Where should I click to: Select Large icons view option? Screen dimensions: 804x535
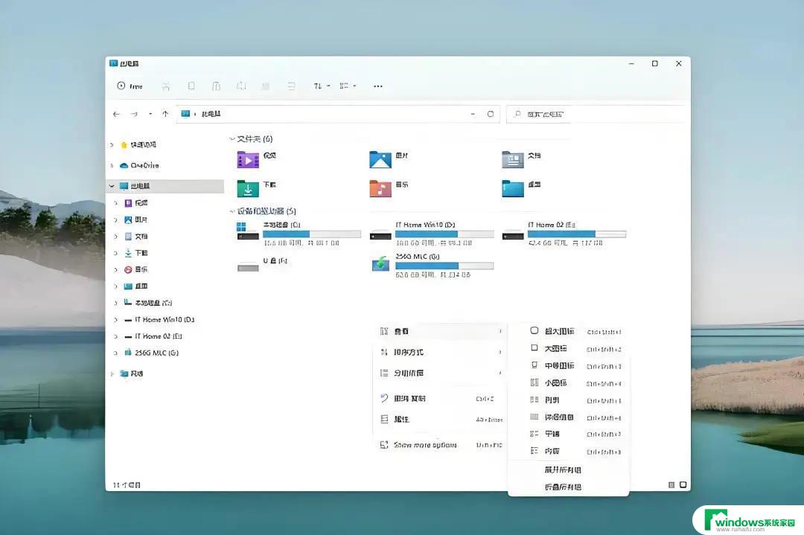pyautogui.click(x=568, y=349)
